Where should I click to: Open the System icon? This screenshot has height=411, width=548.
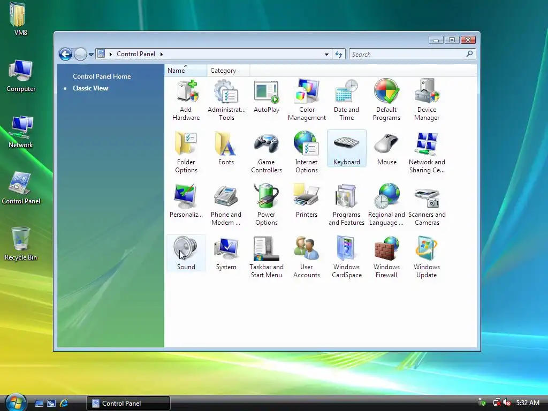(226, 254)
